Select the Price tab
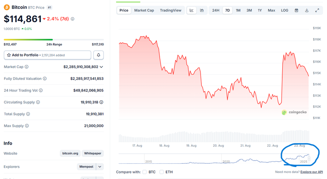Screen dimensions: 327x179 point(124,10)
